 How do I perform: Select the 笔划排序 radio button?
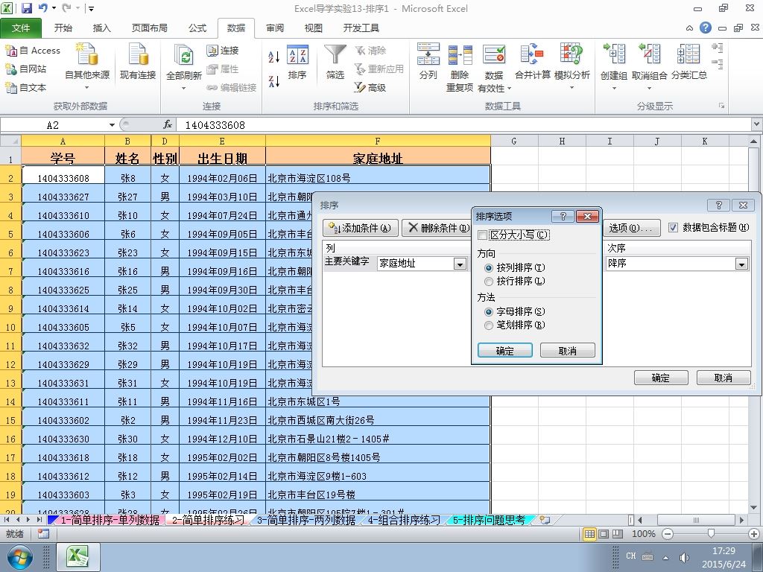pyautogui.click(x=489, y=325)
